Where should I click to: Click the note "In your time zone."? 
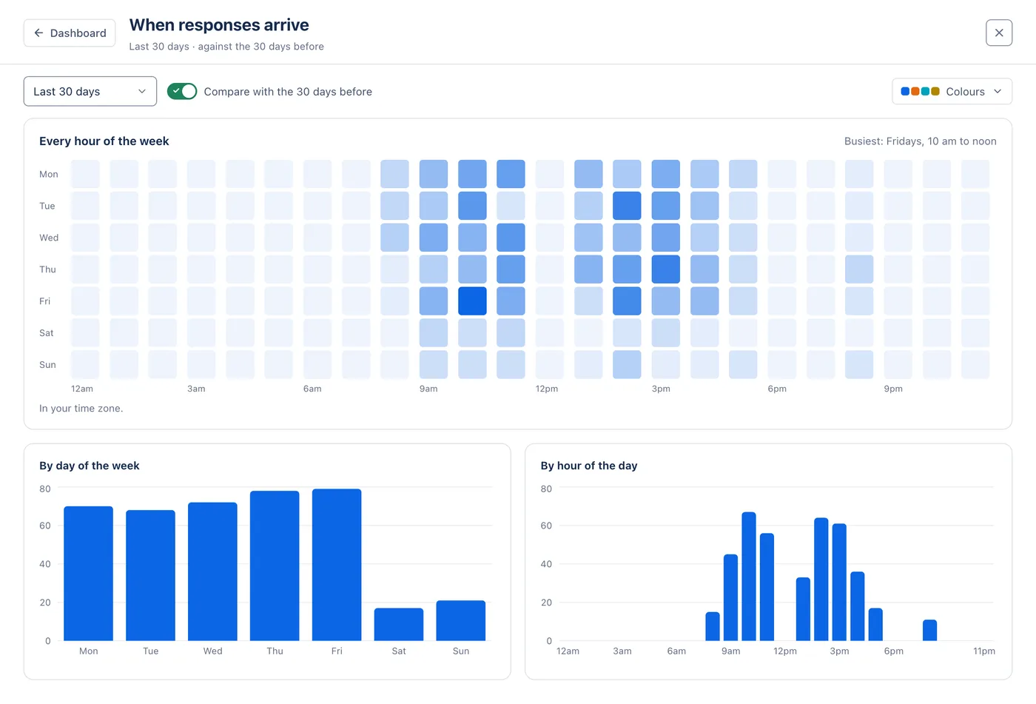(81, 409)
